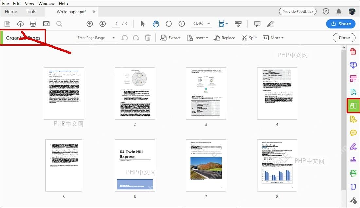The image size is (360, 208).
Task: Expand the page fit options dropdown arrow
Action: (227, 24)
